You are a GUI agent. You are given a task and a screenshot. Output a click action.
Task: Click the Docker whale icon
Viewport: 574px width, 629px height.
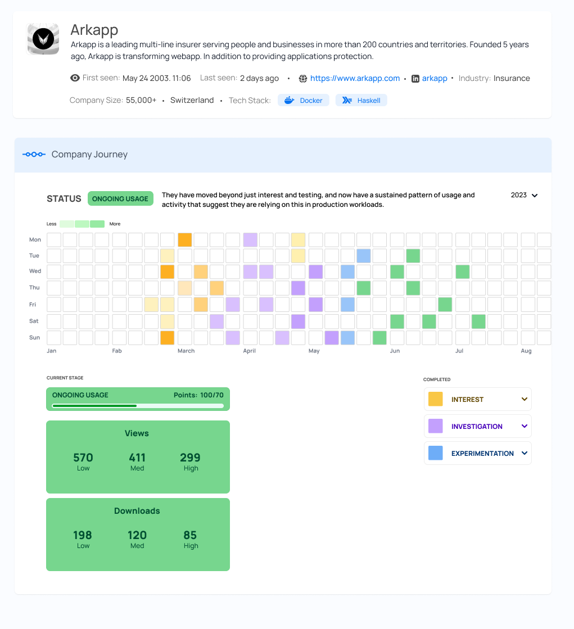(x=290, y=101)
